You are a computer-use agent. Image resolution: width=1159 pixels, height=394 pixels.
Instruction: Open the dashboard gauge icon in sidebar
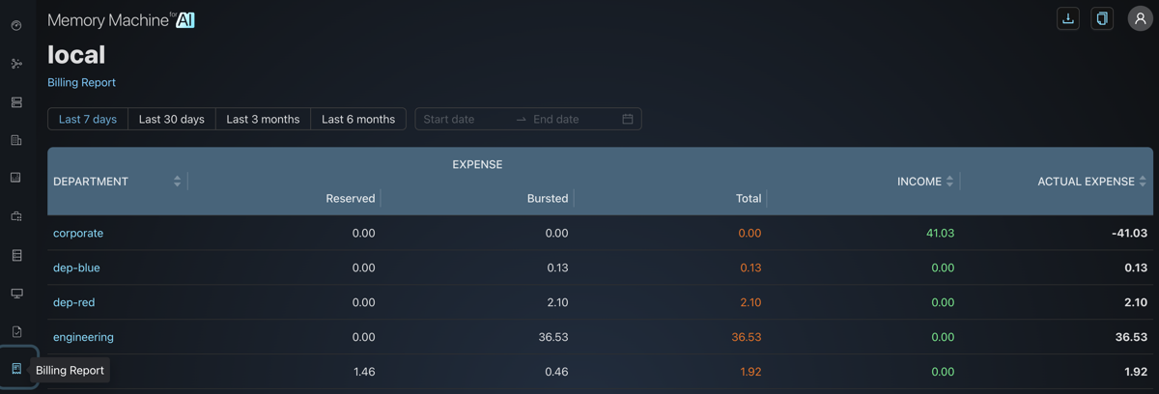16,26
